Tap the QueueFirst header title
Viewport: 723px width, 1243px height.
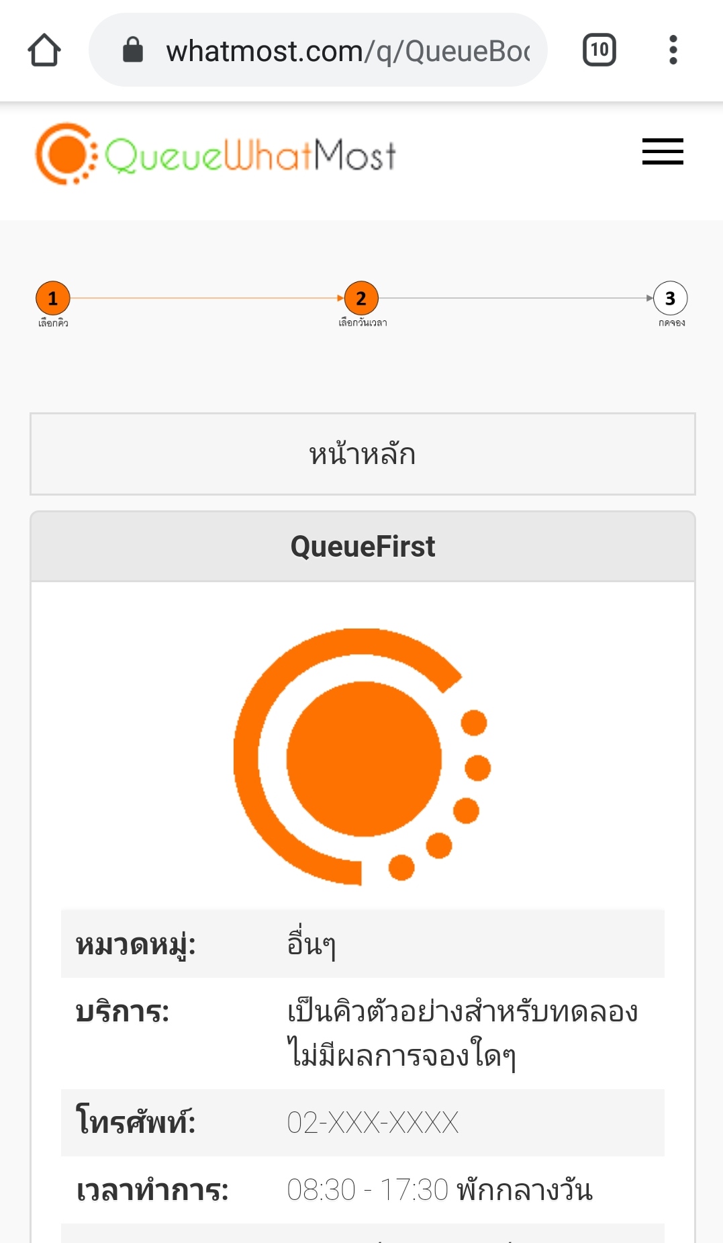(363, 547)
